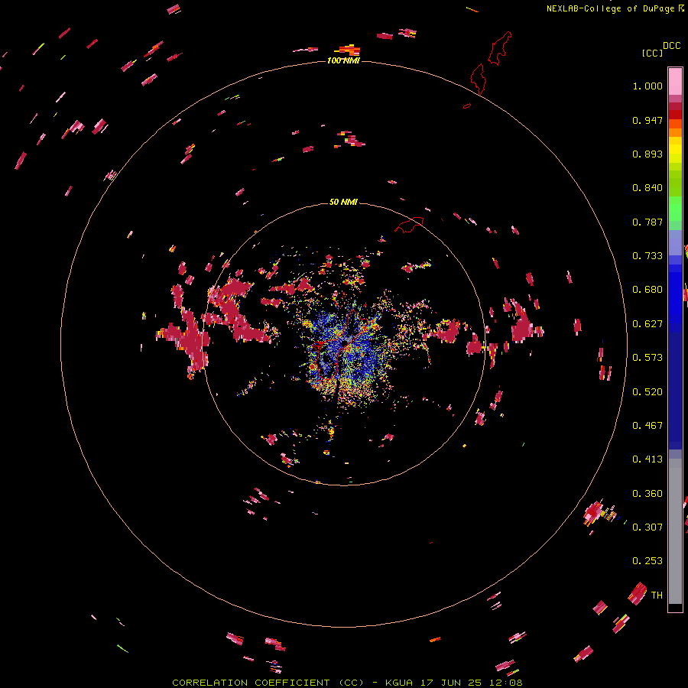Click the 0.573 scale value

(647, 358)
